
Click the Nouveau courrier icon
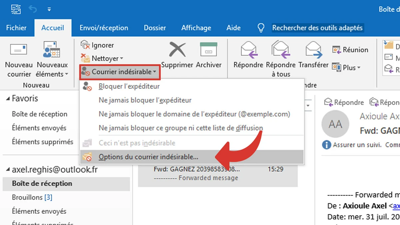18,50
